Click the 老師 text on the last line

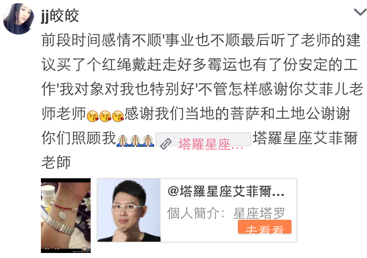(56, 163)
